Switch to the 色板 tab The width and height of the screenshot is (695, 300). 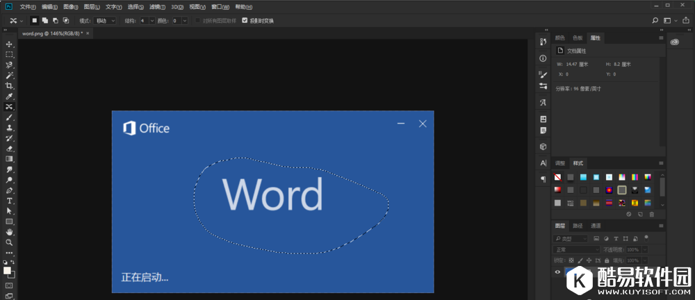pyautogui.click(x=578, y=37)
